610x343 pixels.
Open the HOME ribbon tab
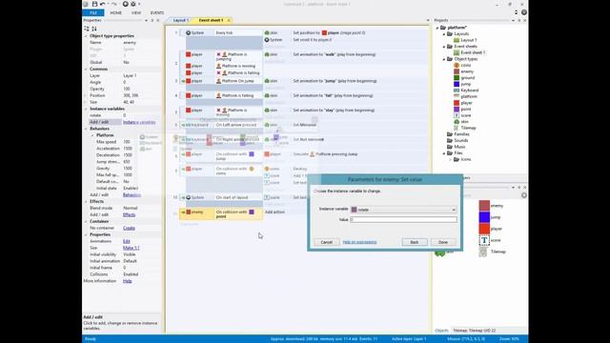click(x=116, y=12)
